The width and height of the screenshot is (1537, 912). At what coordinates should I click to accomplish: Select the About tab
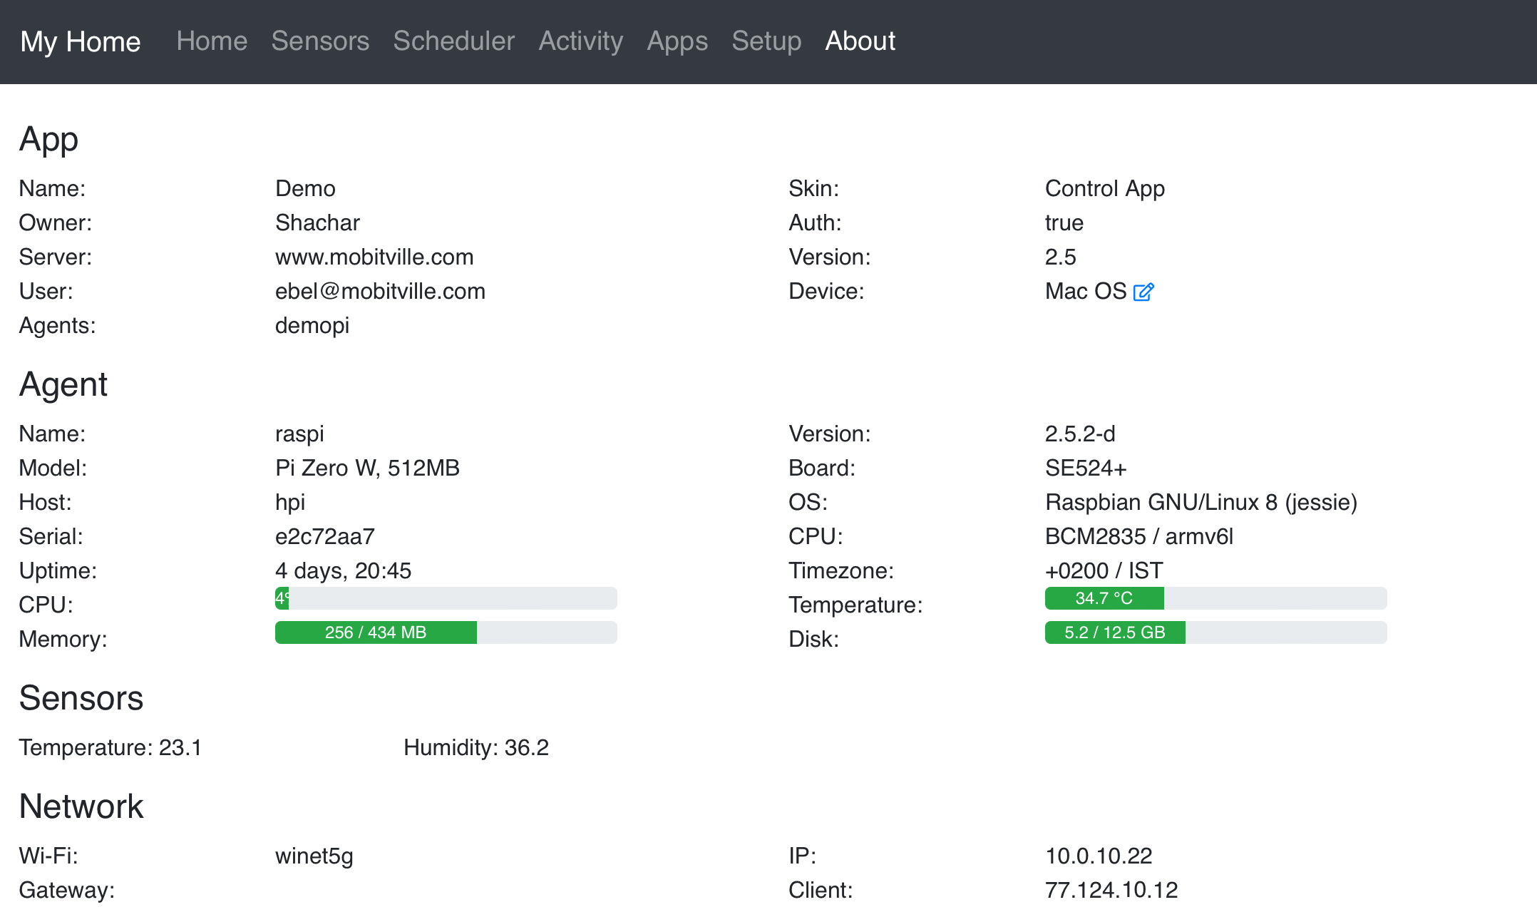click(x=860, y=41)
